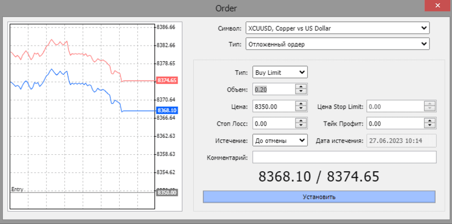Click the 8362.63 axis label on the chart
This screenshot has height=224, width=452.
click(x=166, y=136)
